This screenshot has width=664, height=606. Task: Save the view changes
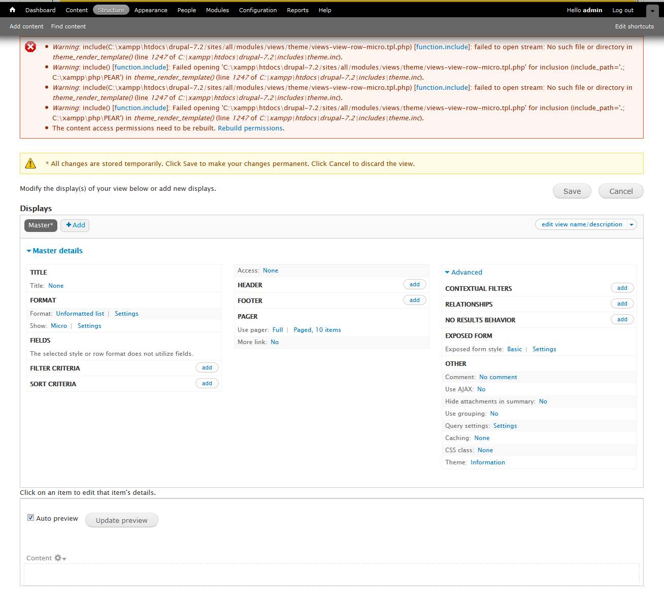pos(572,191)
